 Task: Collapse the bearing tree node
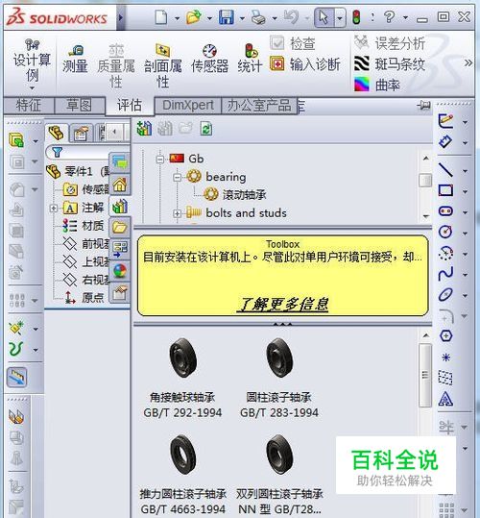pyautogui.click(x=178, y=178)
